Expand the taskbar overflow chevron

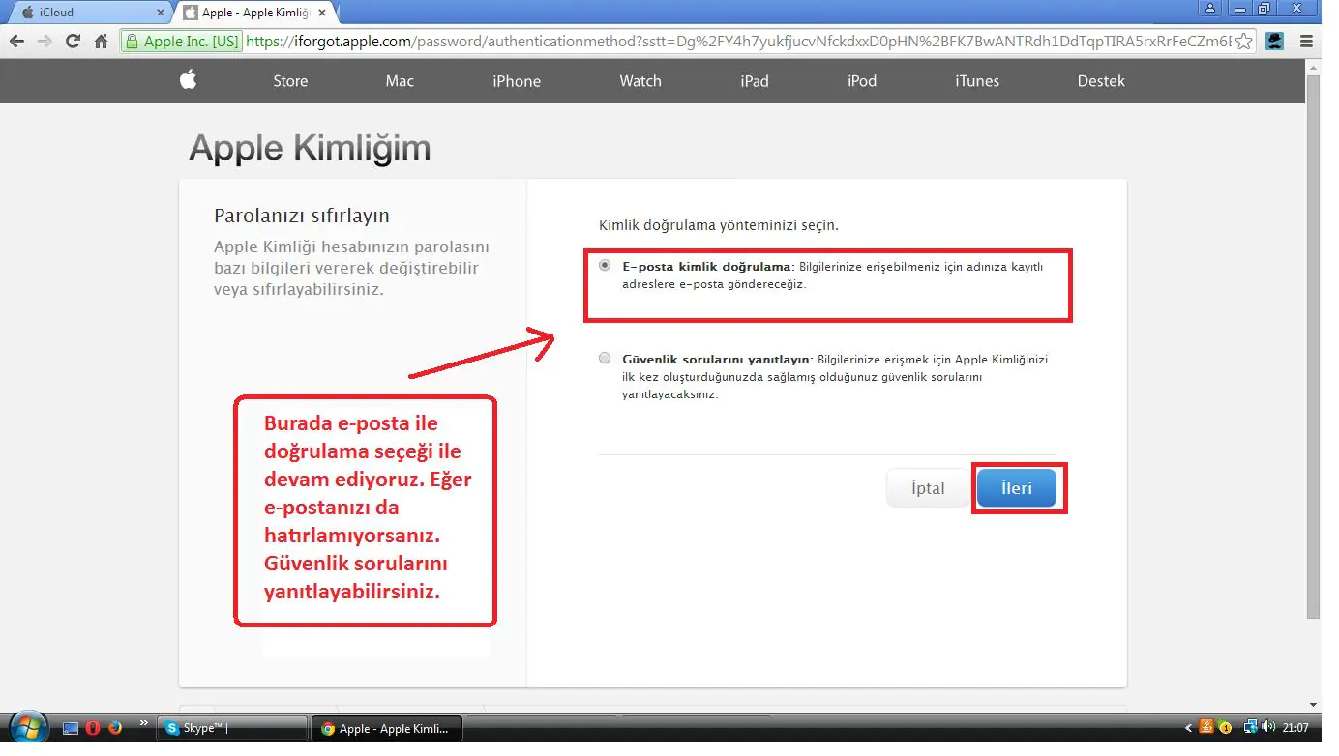(142, 720)
